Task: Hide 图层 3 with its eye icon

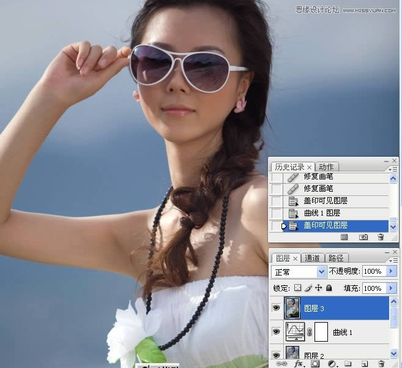Action: [276, 308]
